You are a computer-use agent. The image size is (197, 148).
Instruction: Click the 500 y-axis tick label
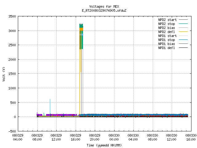pyautogui.click(x=13, y=103)
